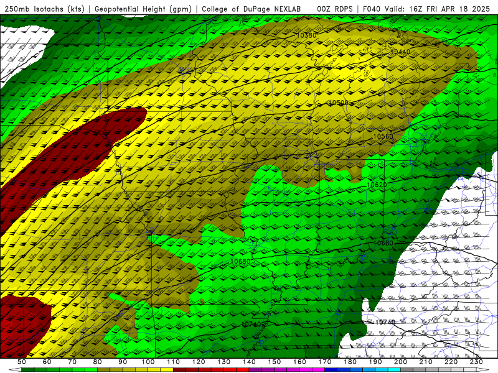
Task: Click the 100 value on the color scale
Action: click(148, 362)
